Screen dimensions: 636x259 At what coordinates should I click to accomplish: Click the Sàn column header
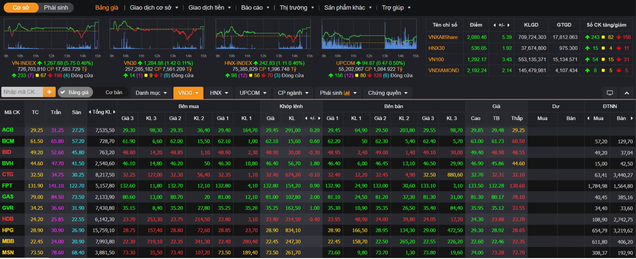click(77, 112)
